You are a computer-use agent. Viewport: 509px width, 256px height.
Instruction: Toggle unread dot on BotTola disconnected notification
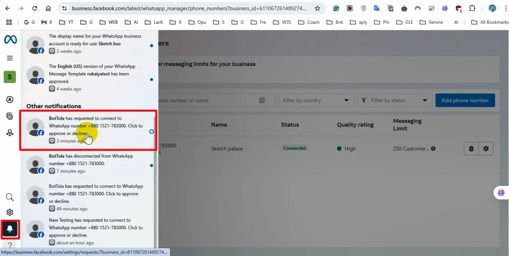point(152,165)
